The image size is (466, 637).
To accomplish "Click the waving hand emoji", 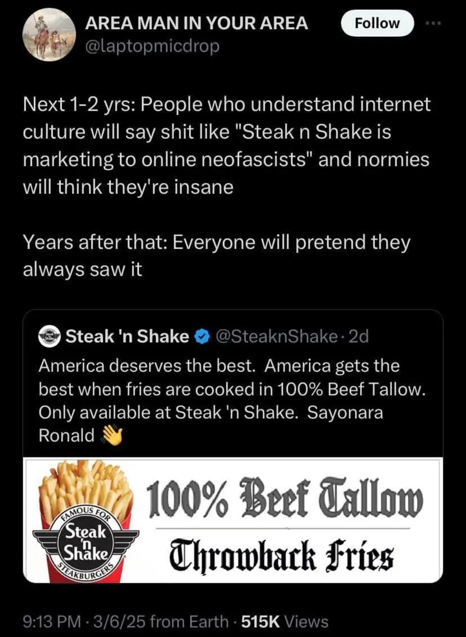I will (112, 436).
